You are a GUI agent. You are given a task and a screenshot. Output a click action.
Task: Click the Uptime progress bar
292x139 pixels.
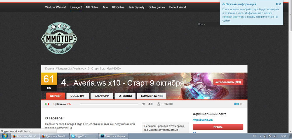109,104
